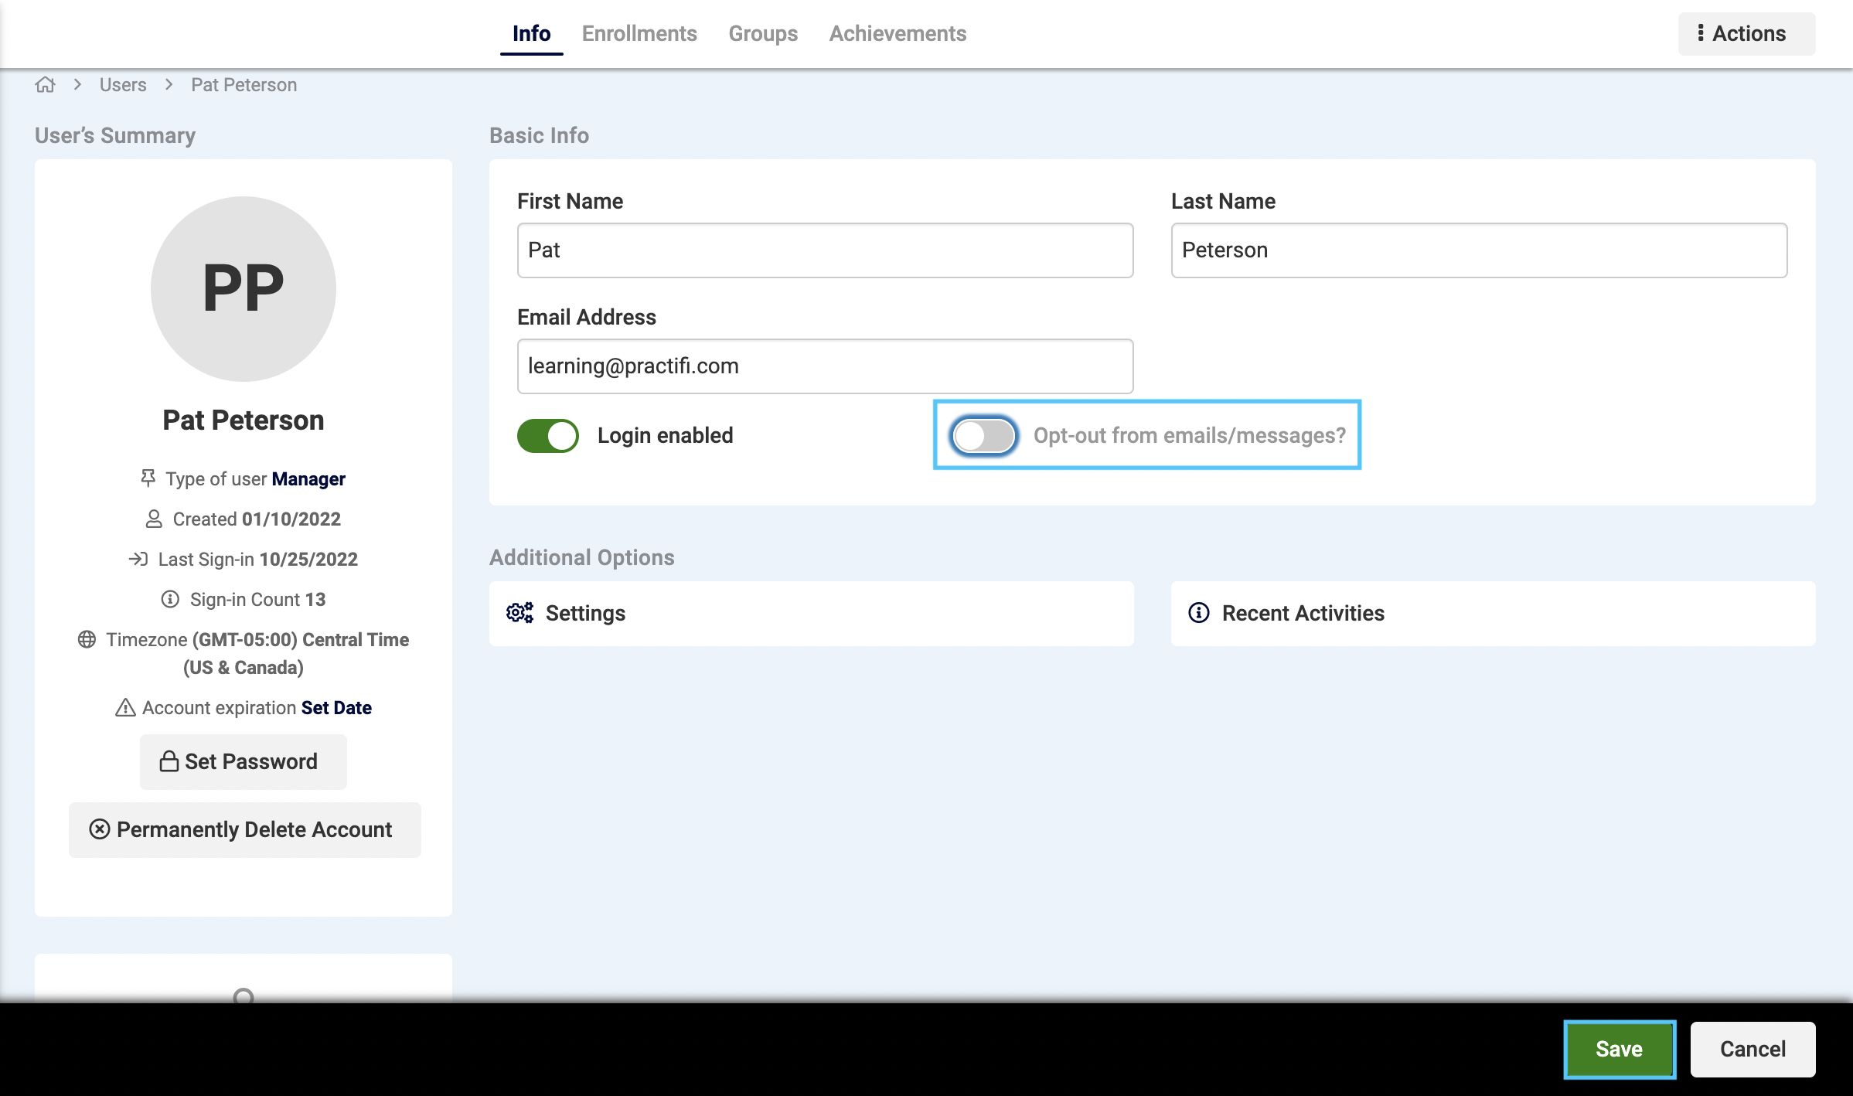The image size is (1853, 1096).
Task: Click the Settings gears icon
Action: point(519,613)
